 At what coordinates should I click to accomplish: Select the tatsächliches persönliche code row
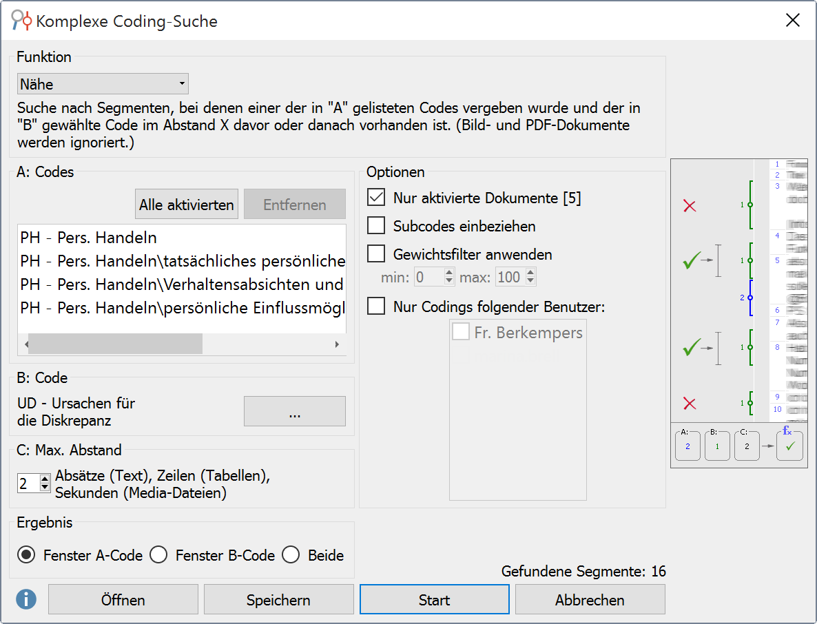182,261
